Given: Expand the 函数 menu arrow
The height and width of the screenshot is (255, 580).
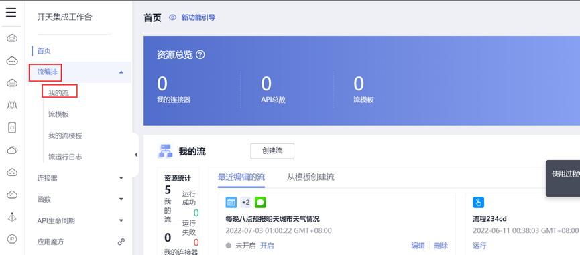Looking at the screenshot, I should pos(121,199).
